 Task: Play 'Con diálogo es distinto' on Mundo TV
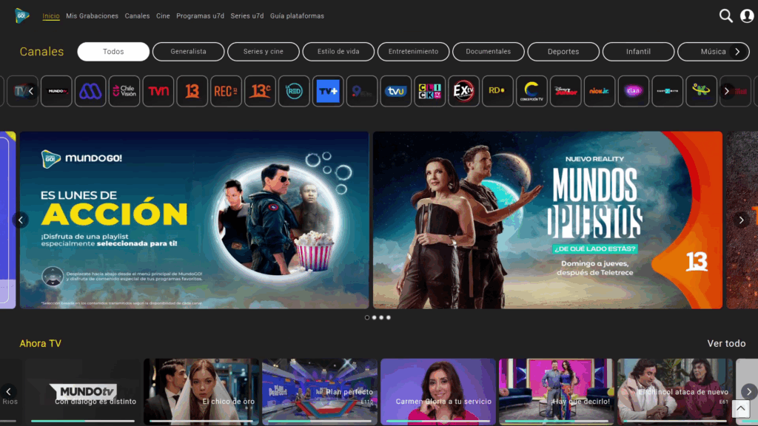(x=83, y=392)
